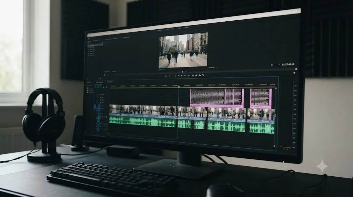This screenshot has height=197, width=353.
Task: Click the yellow work area bar
Action: (x=193, y=87)
